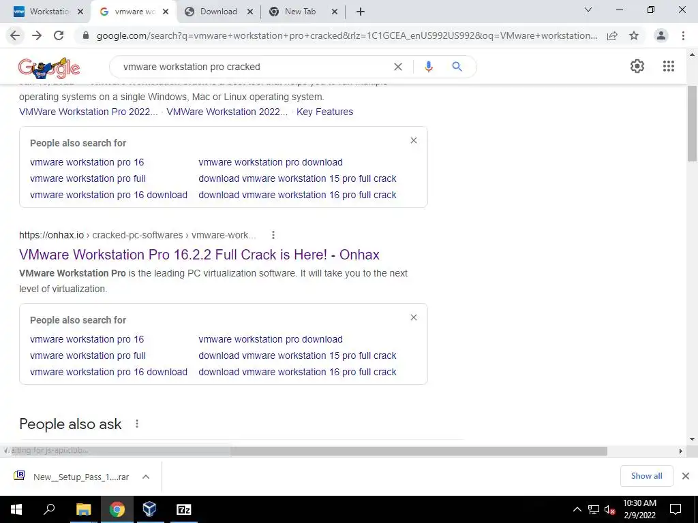Close the New Tab tab
Screen dimensions: 698x523
click(x=335, y=12)
